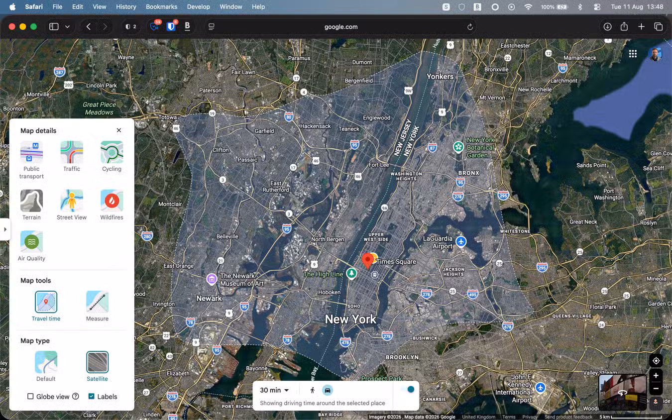This screenshot has height=420, width=672.
Task: Select the Public transport map layer
Action: click(x=31, y=160)
